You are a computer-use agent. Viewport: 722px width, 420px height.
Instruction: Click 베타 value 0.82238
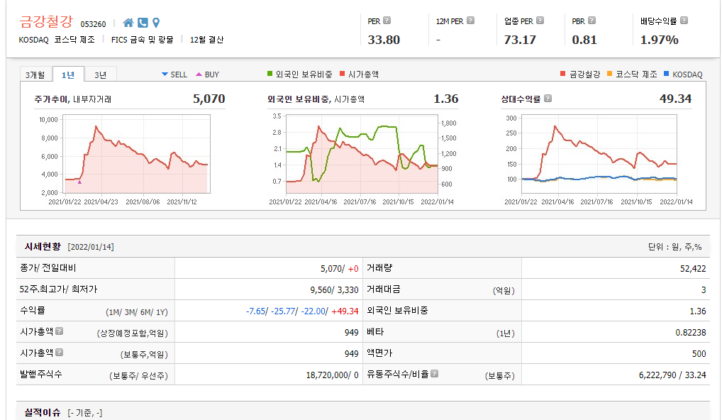coord(691,333)
